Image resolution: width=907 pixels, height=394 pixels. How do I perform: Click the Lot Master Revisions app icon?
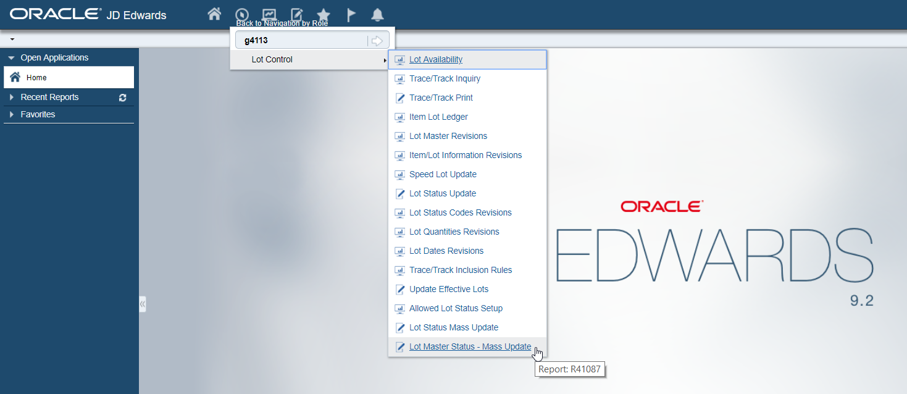[x=399, y=136]
